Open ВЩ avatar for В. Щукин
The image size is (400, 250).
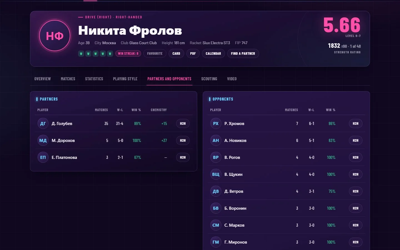(x=216, y=174)
